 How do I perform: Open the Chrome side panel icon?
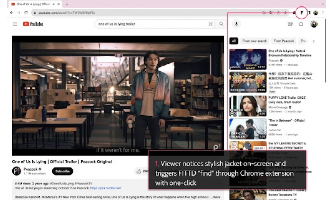[309, 13]
